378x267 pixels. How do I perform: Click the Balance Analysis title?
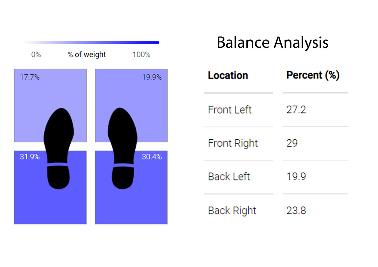(272, 43)
